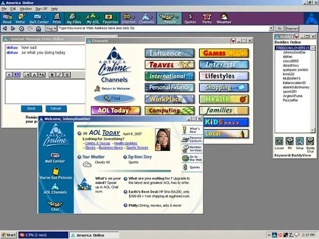Click the Print toolbar icon
This screenshot has height=239, width=319.
(x=57, y=19)
